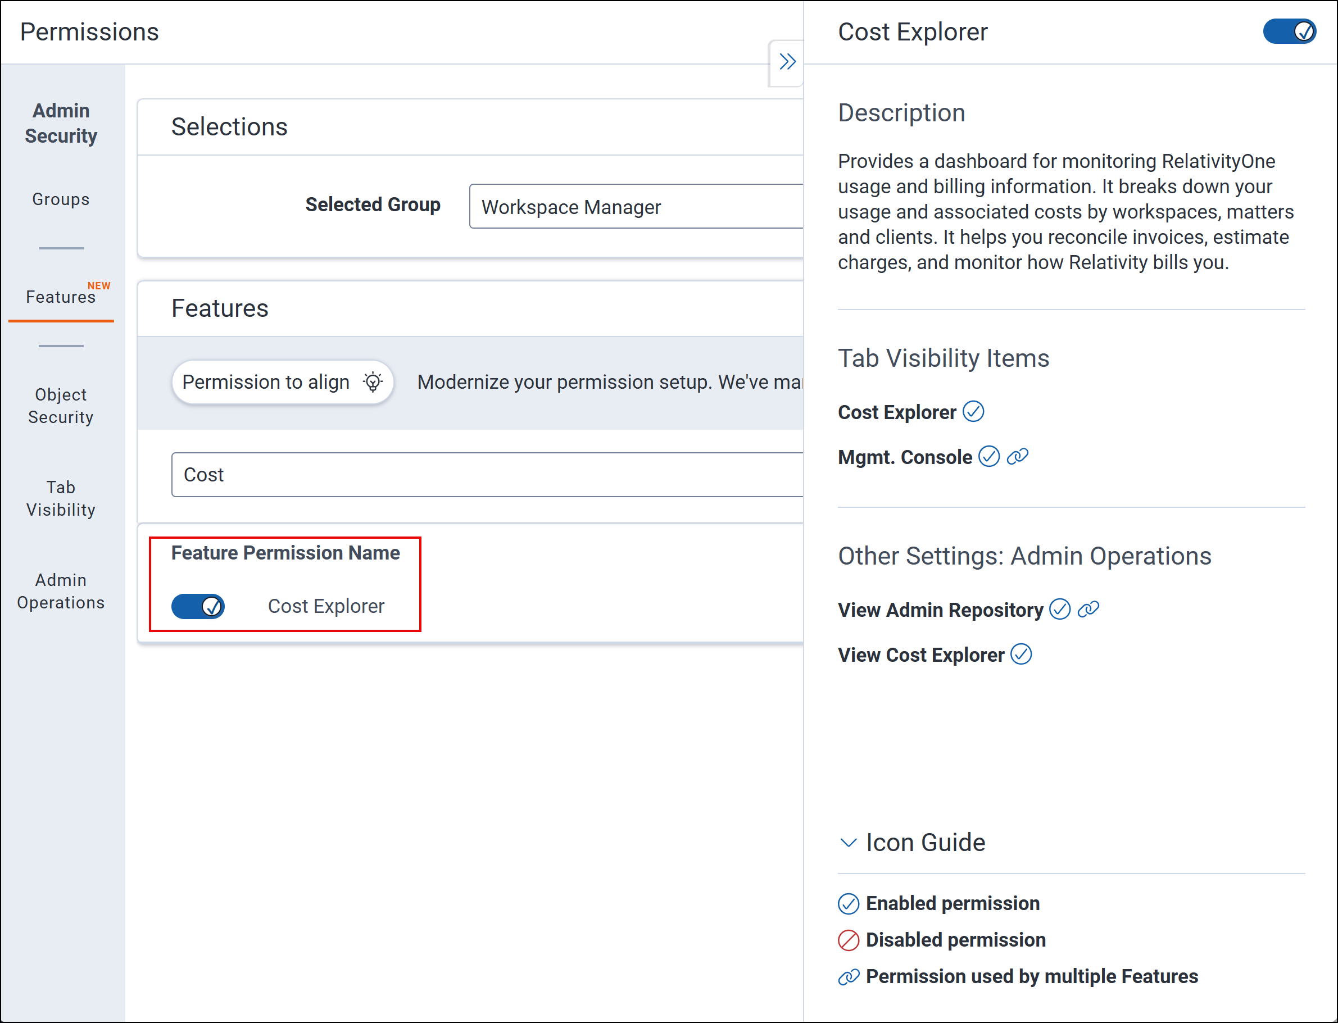
Task: Click the lightbulb icon in Permission to align
Action: (x=373, y=383)
